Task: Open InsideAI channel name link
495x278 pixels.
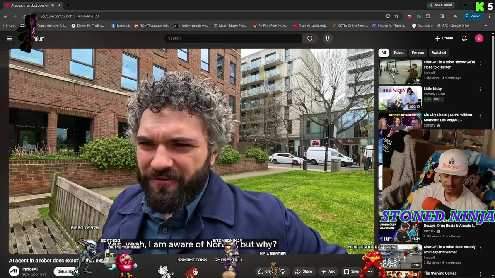Action: 30,269
